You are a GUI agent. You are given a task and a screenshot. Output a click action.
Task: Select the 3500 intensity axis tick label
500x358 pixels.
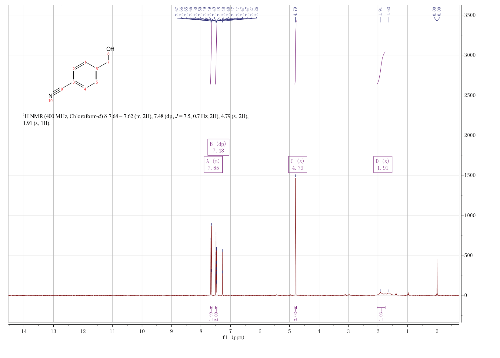point(470,15)
